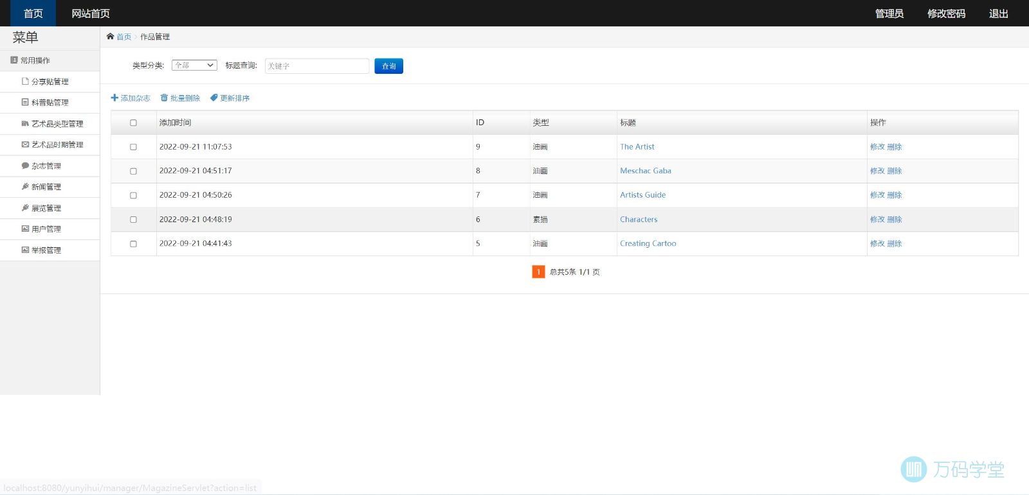
Task: Click 删除 for Creating Cartoo row
Action: (x=895, y=244)
